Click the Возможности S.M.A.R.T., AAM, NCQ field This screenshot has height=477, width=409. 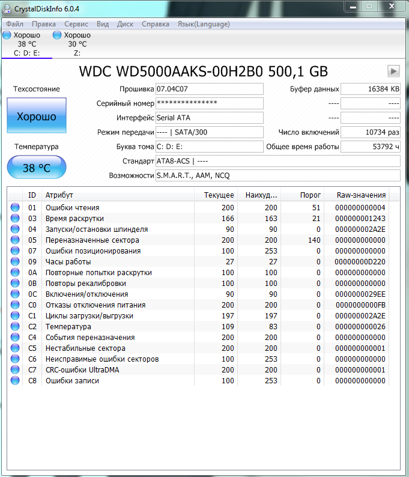(278, 175)
